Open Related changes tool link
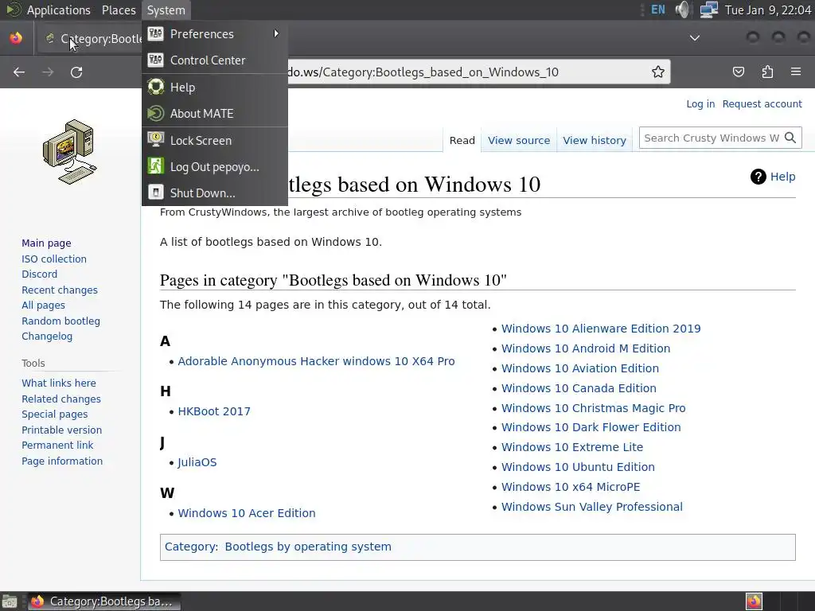This screenshot has width=815, height=611. point(61,399)
